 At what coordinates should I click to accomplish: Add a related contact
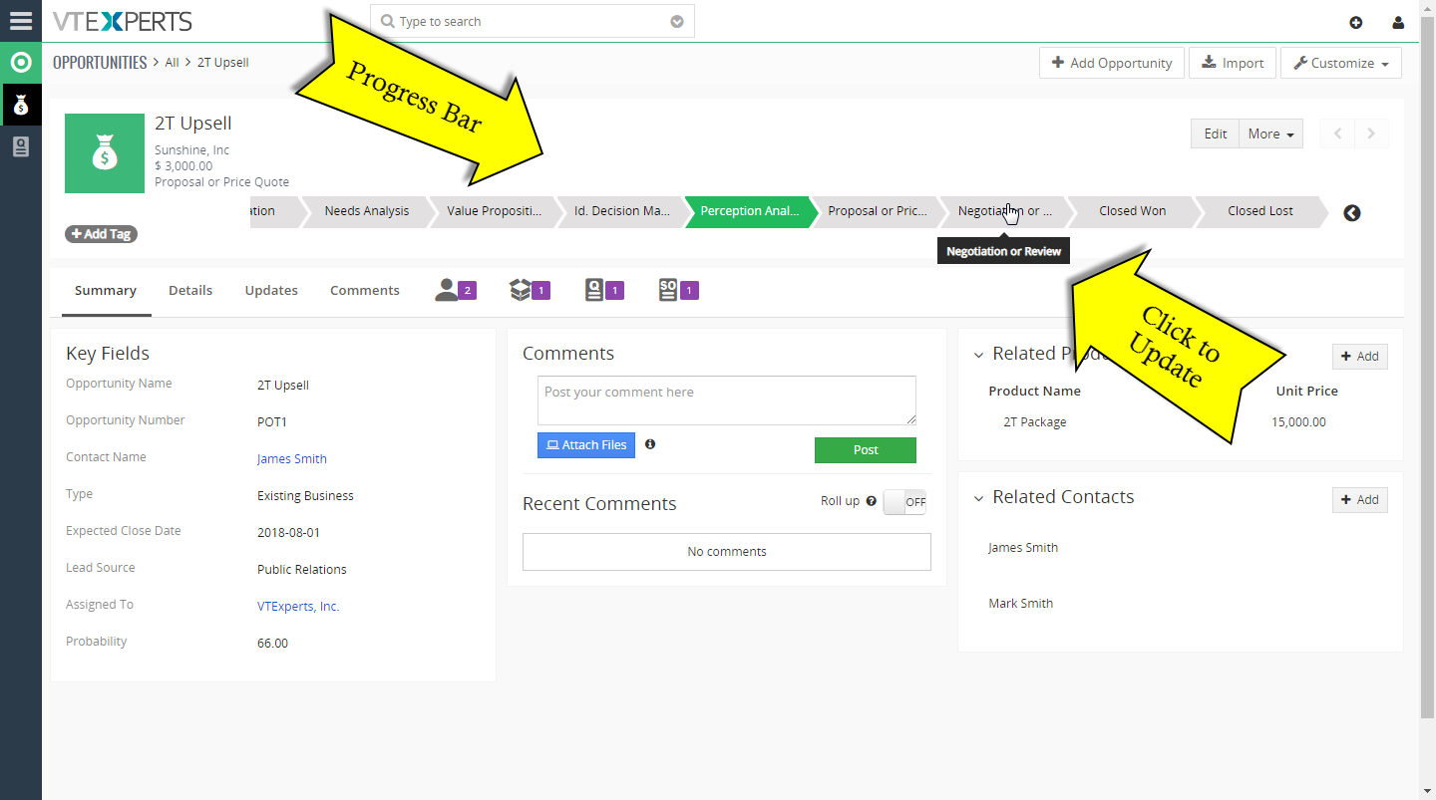pos(1360,500)
